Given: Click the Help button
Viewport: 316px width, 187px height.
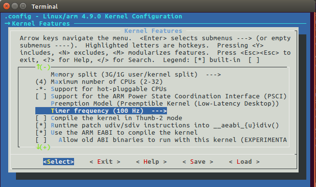Looking at the screenshot, I should point(151,162).
